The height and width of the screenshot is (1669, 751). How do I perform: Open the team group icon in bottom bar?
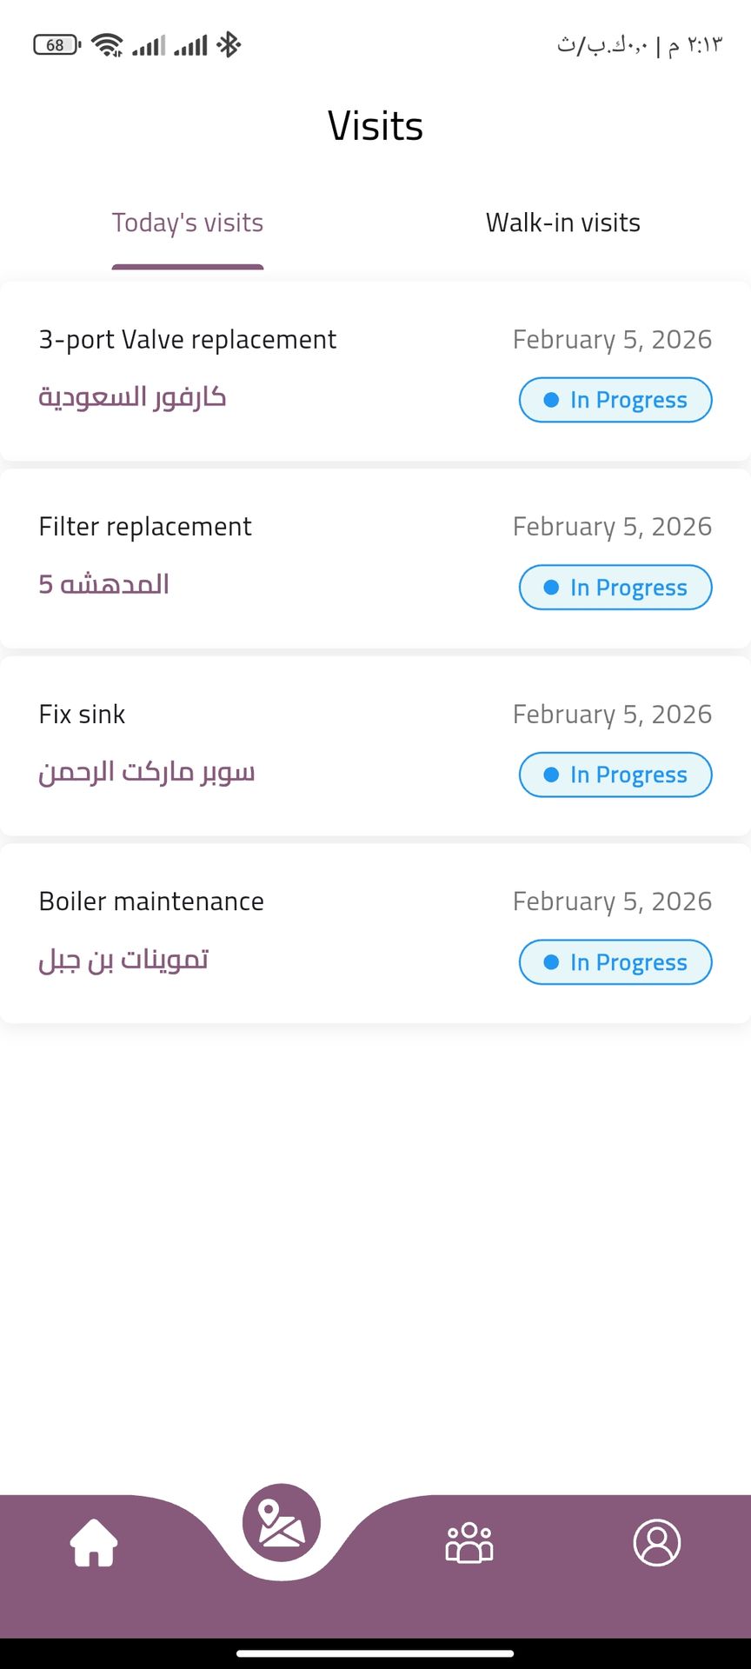coord(469,1543)
